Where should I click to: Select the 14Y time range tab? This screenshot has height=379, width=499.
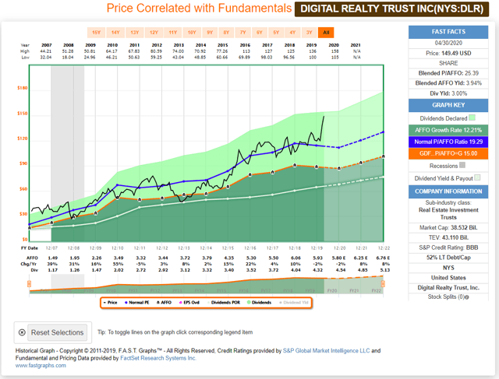tap(115, 33)
